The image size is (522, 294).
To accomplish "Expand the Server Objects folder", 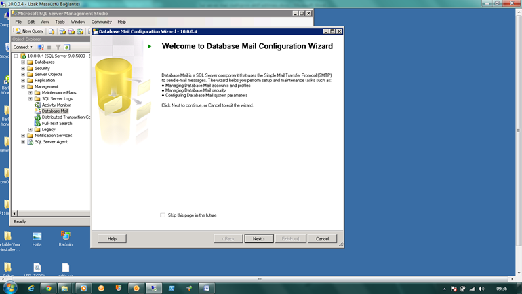I will pyautogui.click(x=23, y=74).
